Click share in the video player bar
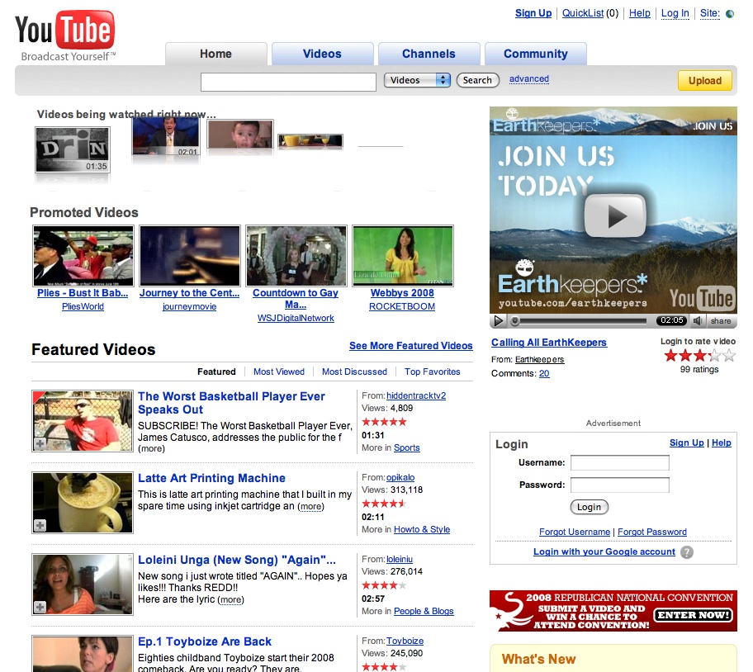This screenshot has height=672, width=753. coord(721,320)
